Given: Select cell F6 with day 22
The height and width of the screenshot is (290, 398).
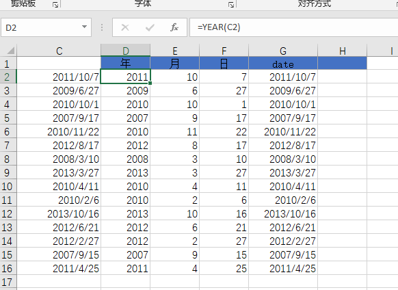Looking at the screenshot, I should (x=224, y=131).
